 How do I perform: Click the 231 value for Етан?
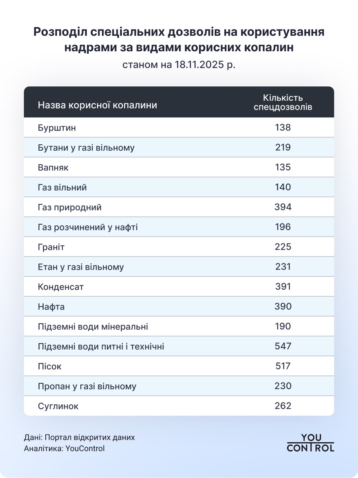tap(283, 267)
